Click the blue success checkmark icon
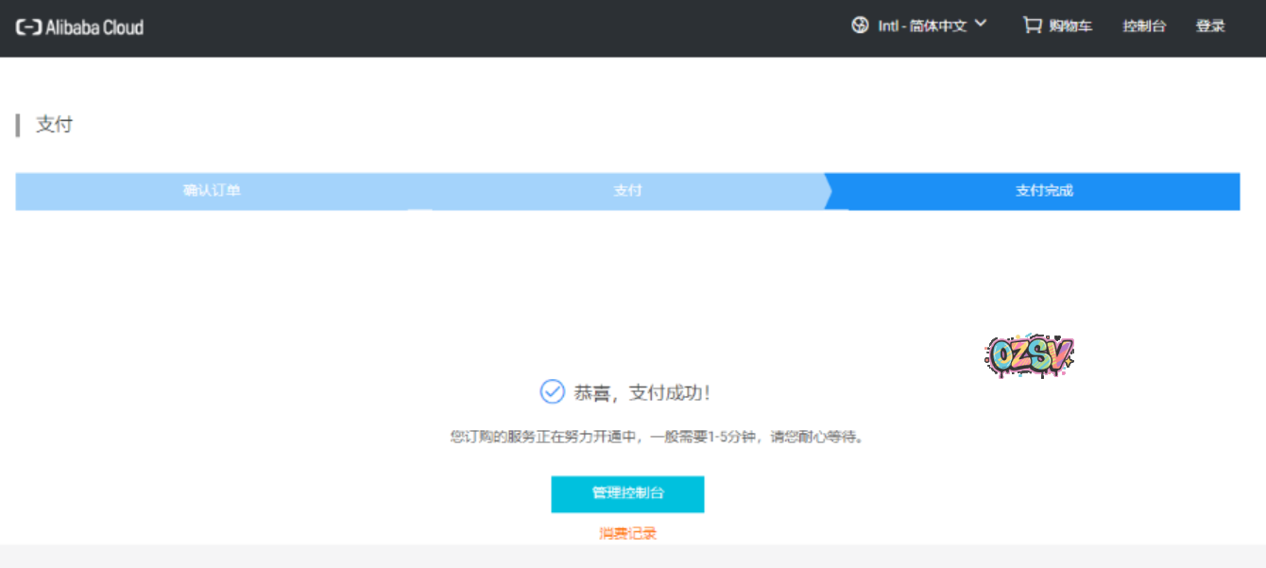 552,391
